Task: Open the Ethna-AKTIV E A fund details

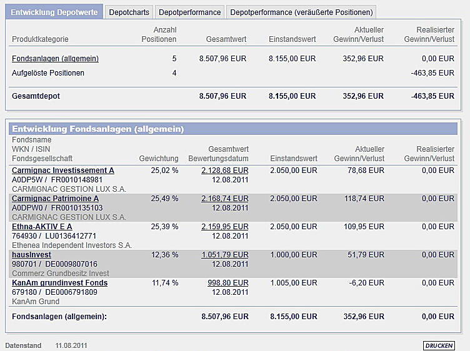Action: (42, 227)
